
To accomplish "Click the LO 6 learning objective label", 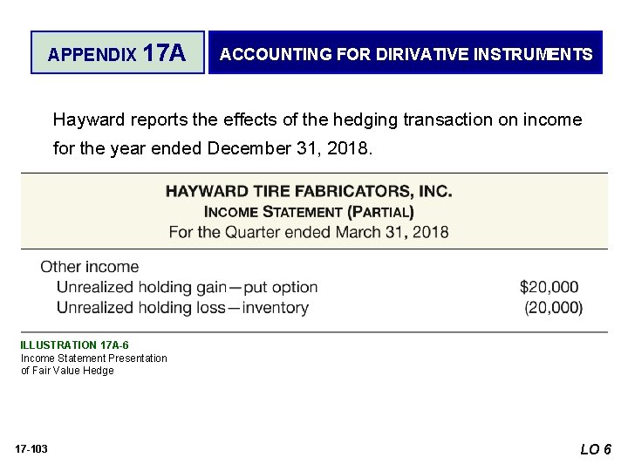I will [x=596, y=449].
